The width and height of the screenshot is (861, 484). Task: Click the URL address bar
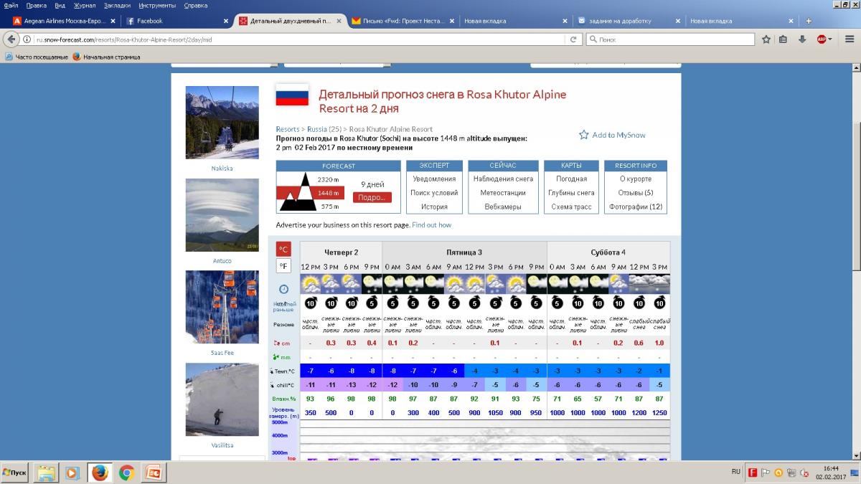(300, 39)
